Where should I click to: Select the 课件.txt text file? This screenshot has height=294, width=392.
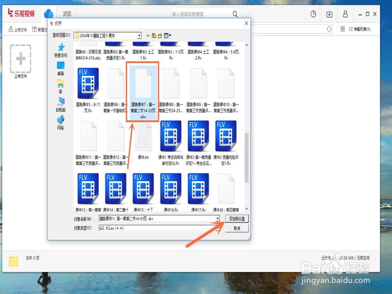click(143, 141)
